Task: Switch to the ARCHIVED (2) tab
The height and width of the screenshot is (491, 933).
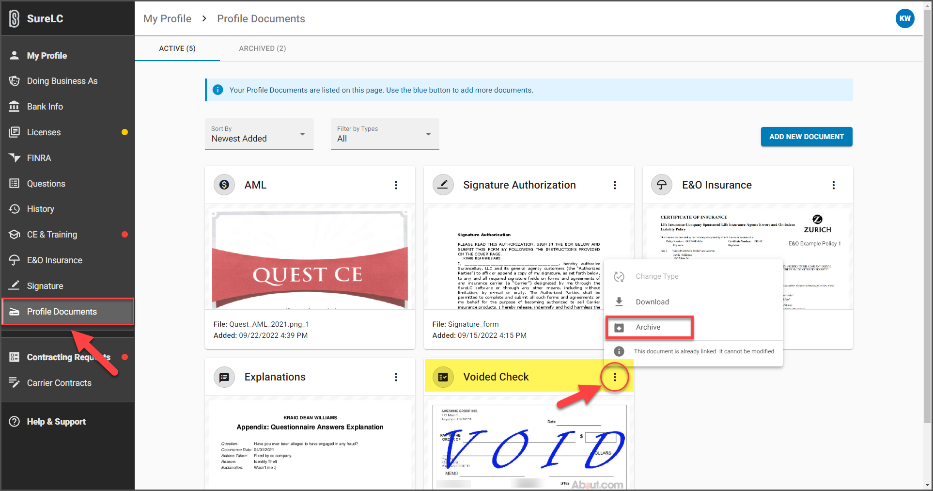Action: click(263, 48)
